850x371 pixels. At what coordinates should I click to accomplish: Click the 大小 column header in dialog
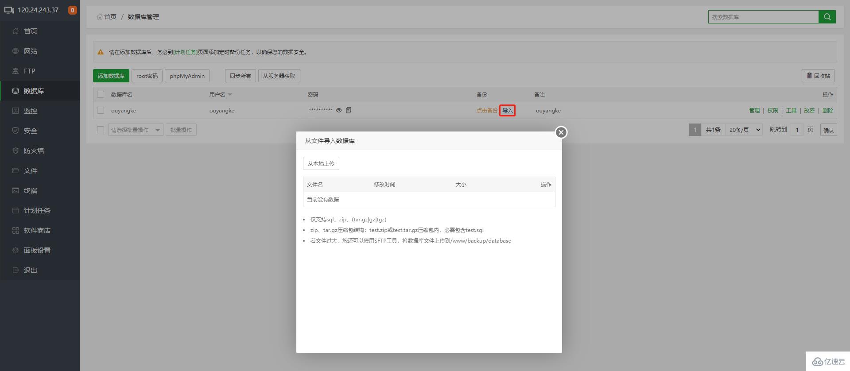tap(461, 184)
